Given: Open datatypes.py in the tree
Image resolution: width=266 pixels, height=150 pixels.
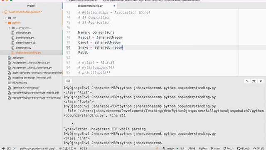Looking at the screenshot, I should [24, 47].
